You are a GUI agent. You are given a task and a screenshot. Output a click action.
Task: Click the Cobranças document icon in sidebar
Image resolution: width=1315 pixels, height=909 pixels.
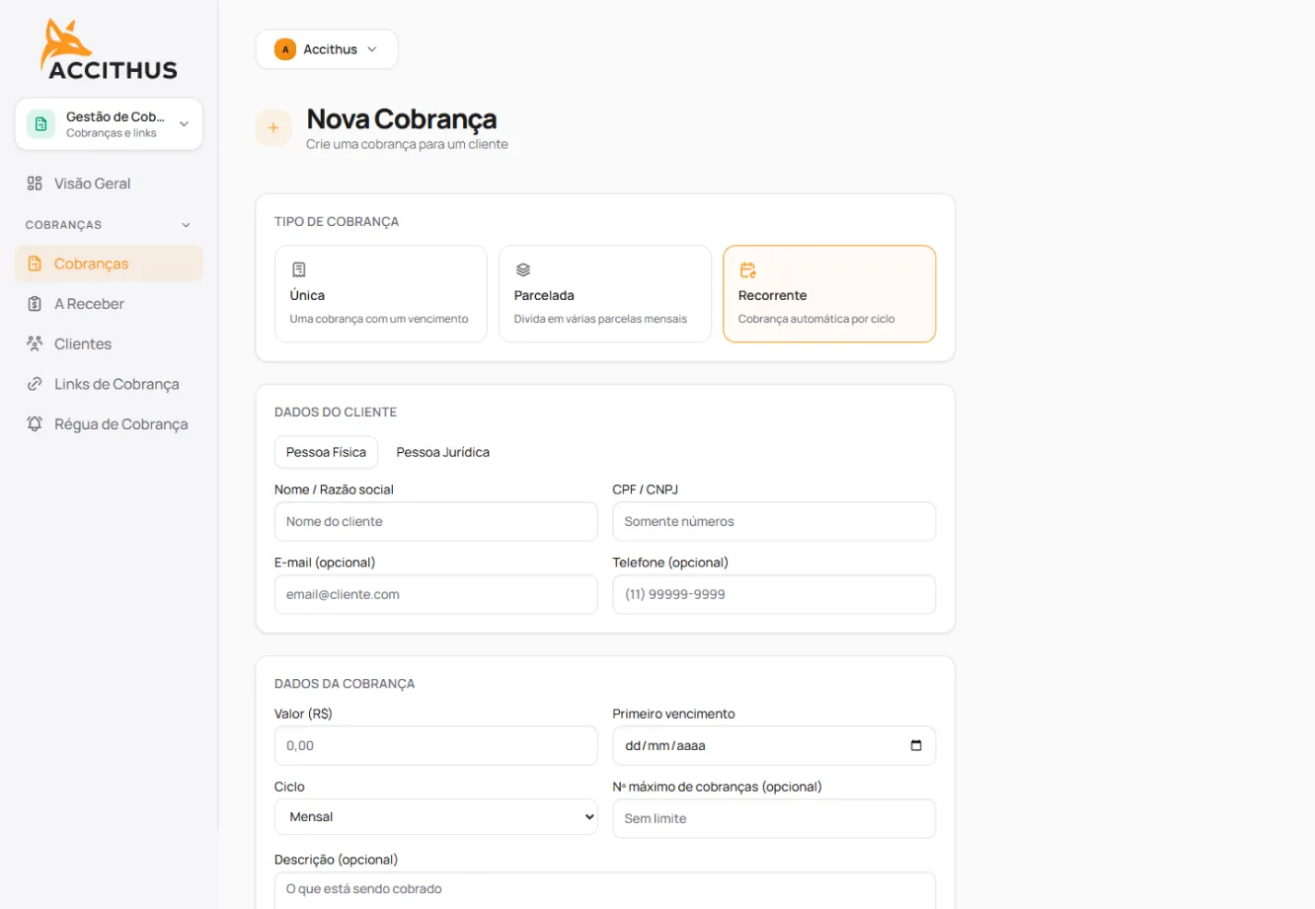[x=35, y=264]
